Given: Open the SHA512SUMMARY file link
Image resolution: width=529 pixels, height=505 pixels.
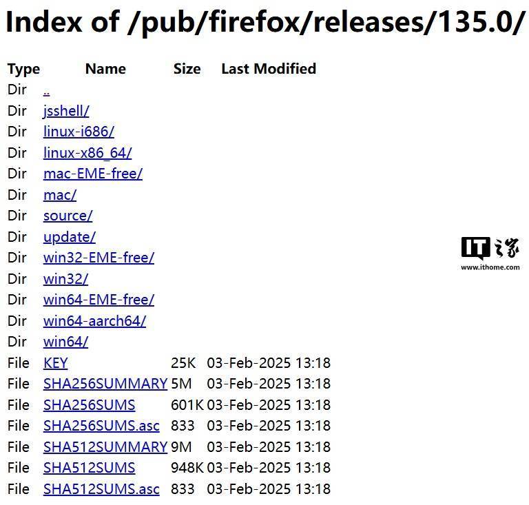Looking at the screenshot, I should (105, 447).
